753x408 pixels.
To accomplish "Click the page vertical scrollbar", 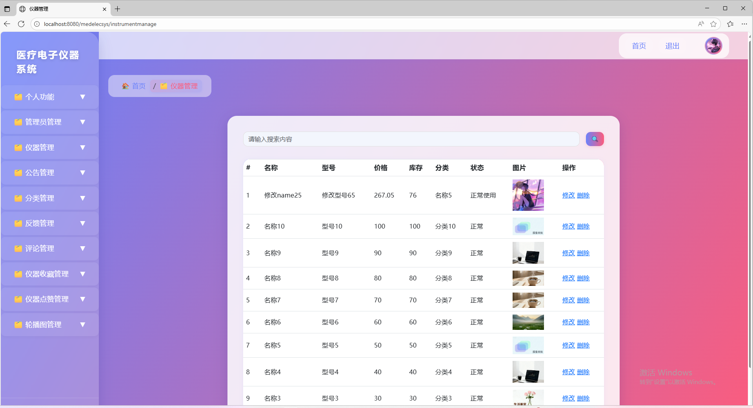I will [750, 204].
